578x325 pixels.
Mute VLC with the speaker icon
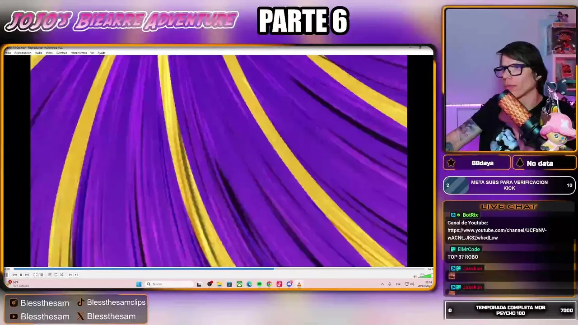pos(415,276)
